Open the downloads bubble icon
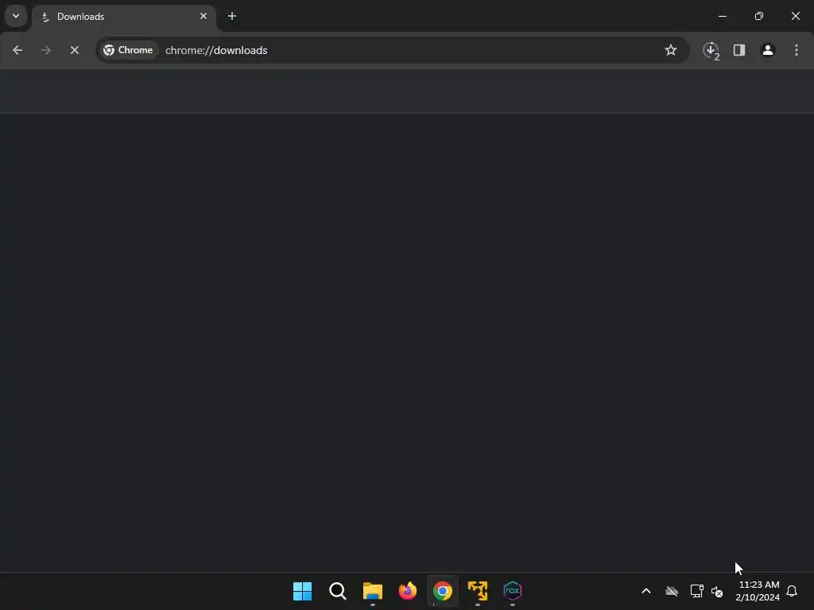The image size is (814, 610). [x=711, y=50]
